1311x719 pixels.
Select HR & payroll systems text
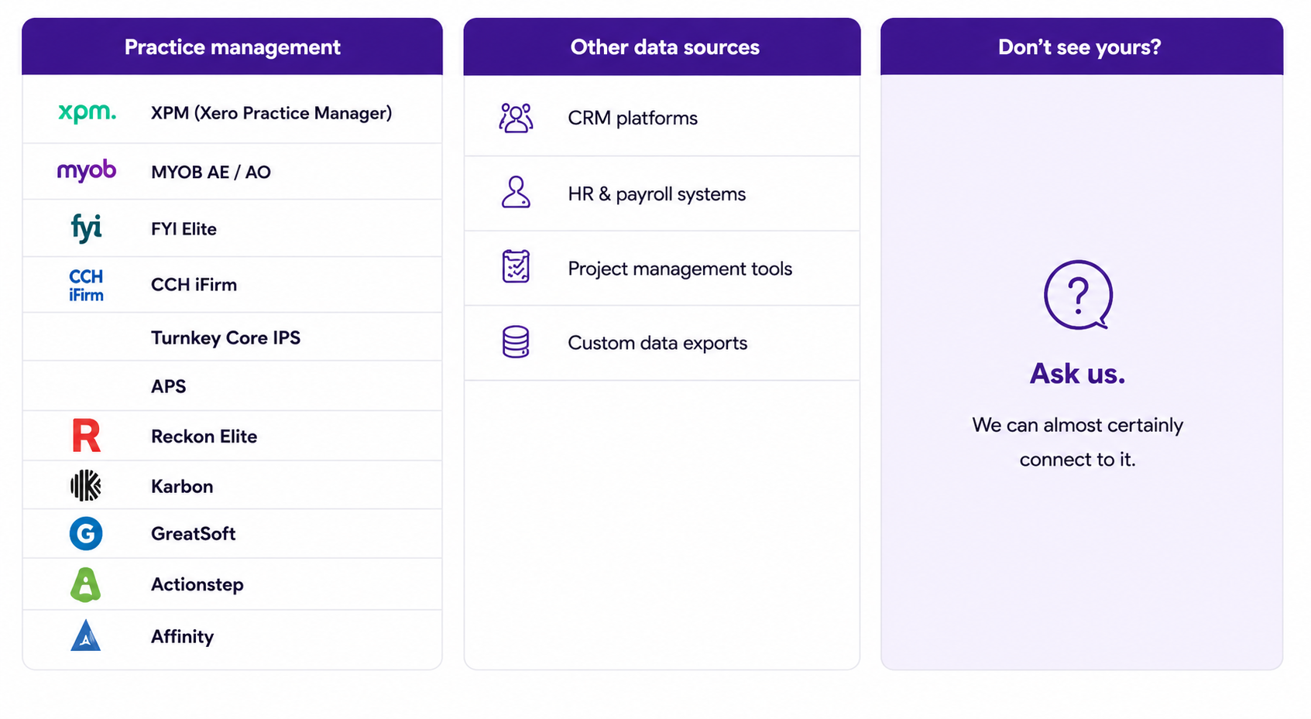coord(657,193)
